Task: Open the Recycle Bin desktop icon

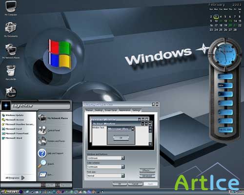Action: (11, 73)
